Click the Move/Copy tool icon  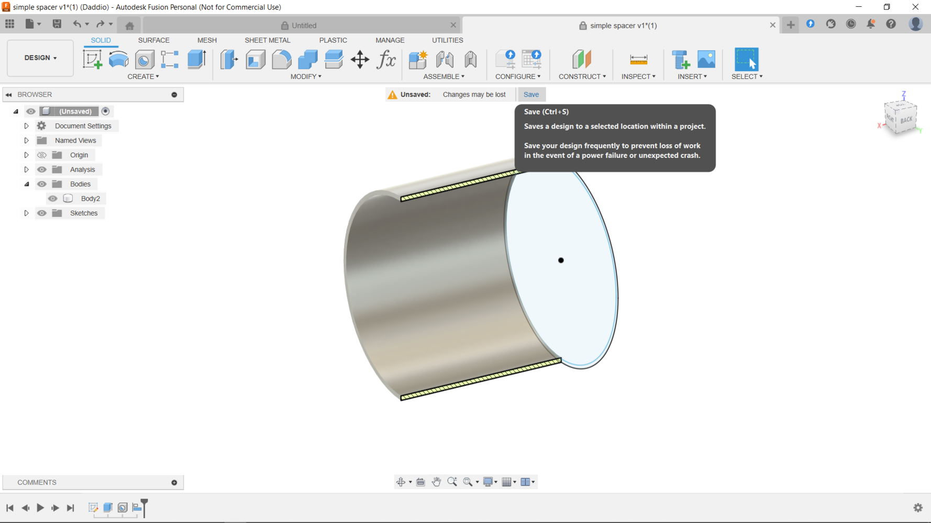pos(360,59)
